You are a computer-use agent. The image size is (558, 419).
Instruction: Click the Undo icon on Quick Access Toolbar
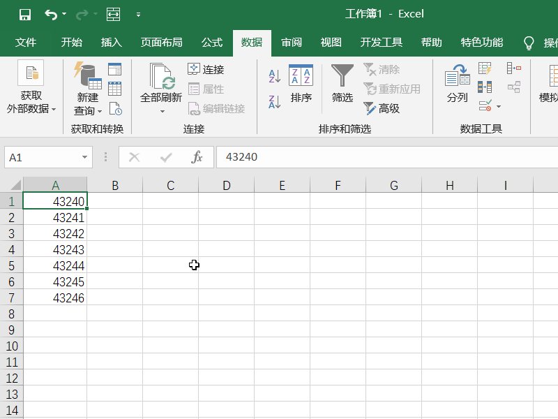pos(47,13)
